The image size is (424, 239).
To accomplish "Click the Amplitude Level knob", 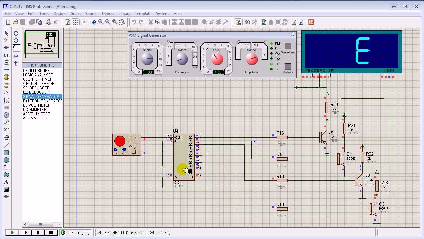I will click(x=217, y=59).
